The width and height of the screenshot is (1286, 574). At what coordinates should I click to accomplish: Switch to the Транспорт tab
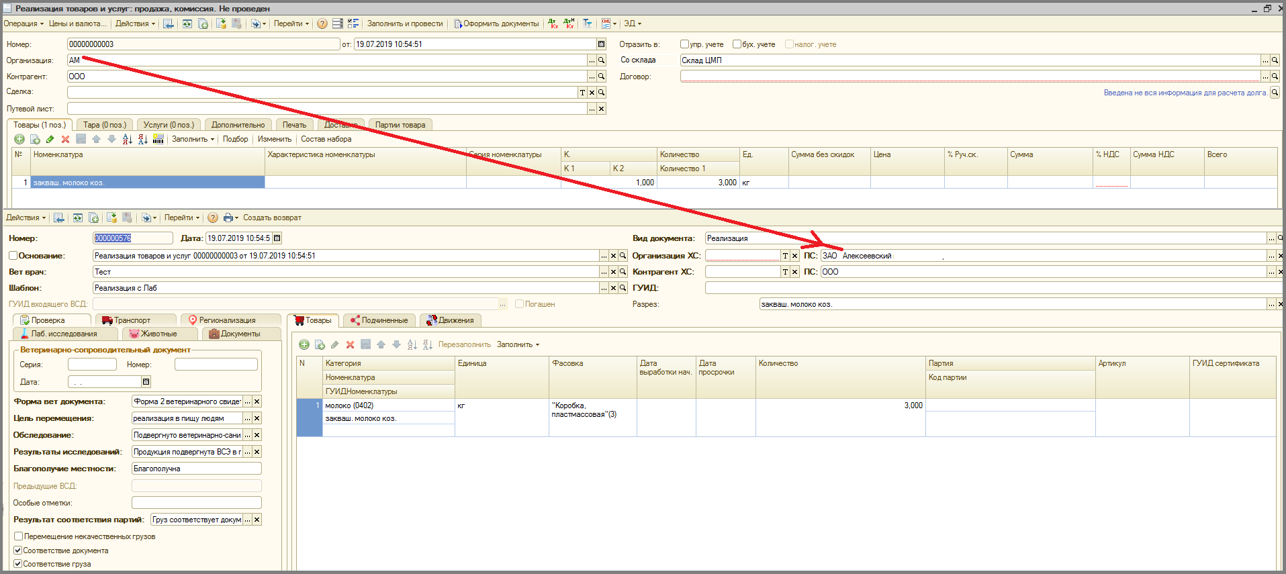[x=135, y=320]
